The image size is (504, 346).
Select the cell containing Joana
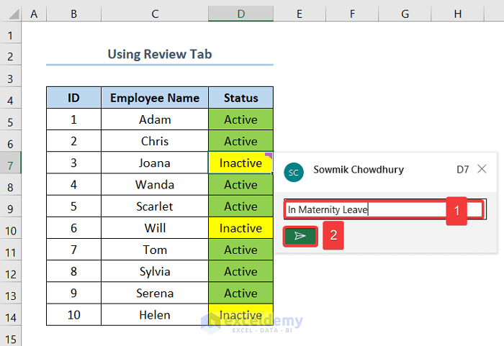(x=155, y=163)
